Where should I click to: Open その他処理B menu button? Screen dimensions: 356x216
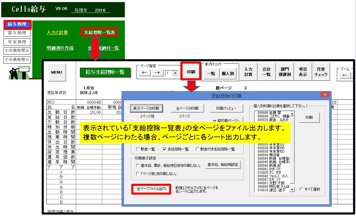(x=17, y=60)
